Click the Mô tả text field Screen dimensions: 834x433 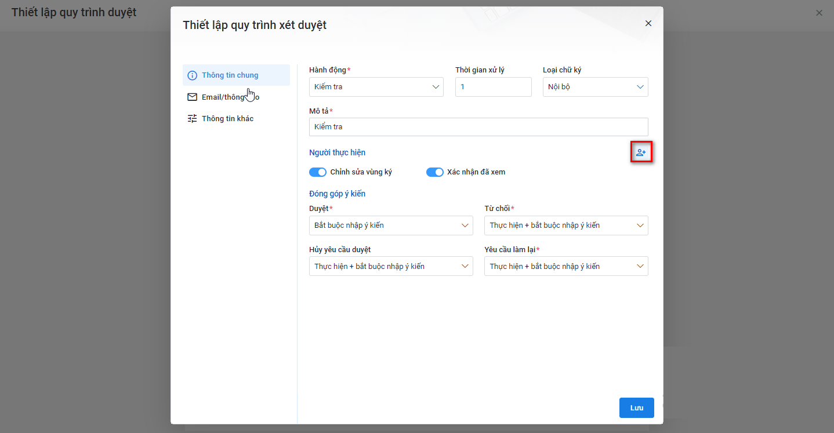click(x=478, y=127)
